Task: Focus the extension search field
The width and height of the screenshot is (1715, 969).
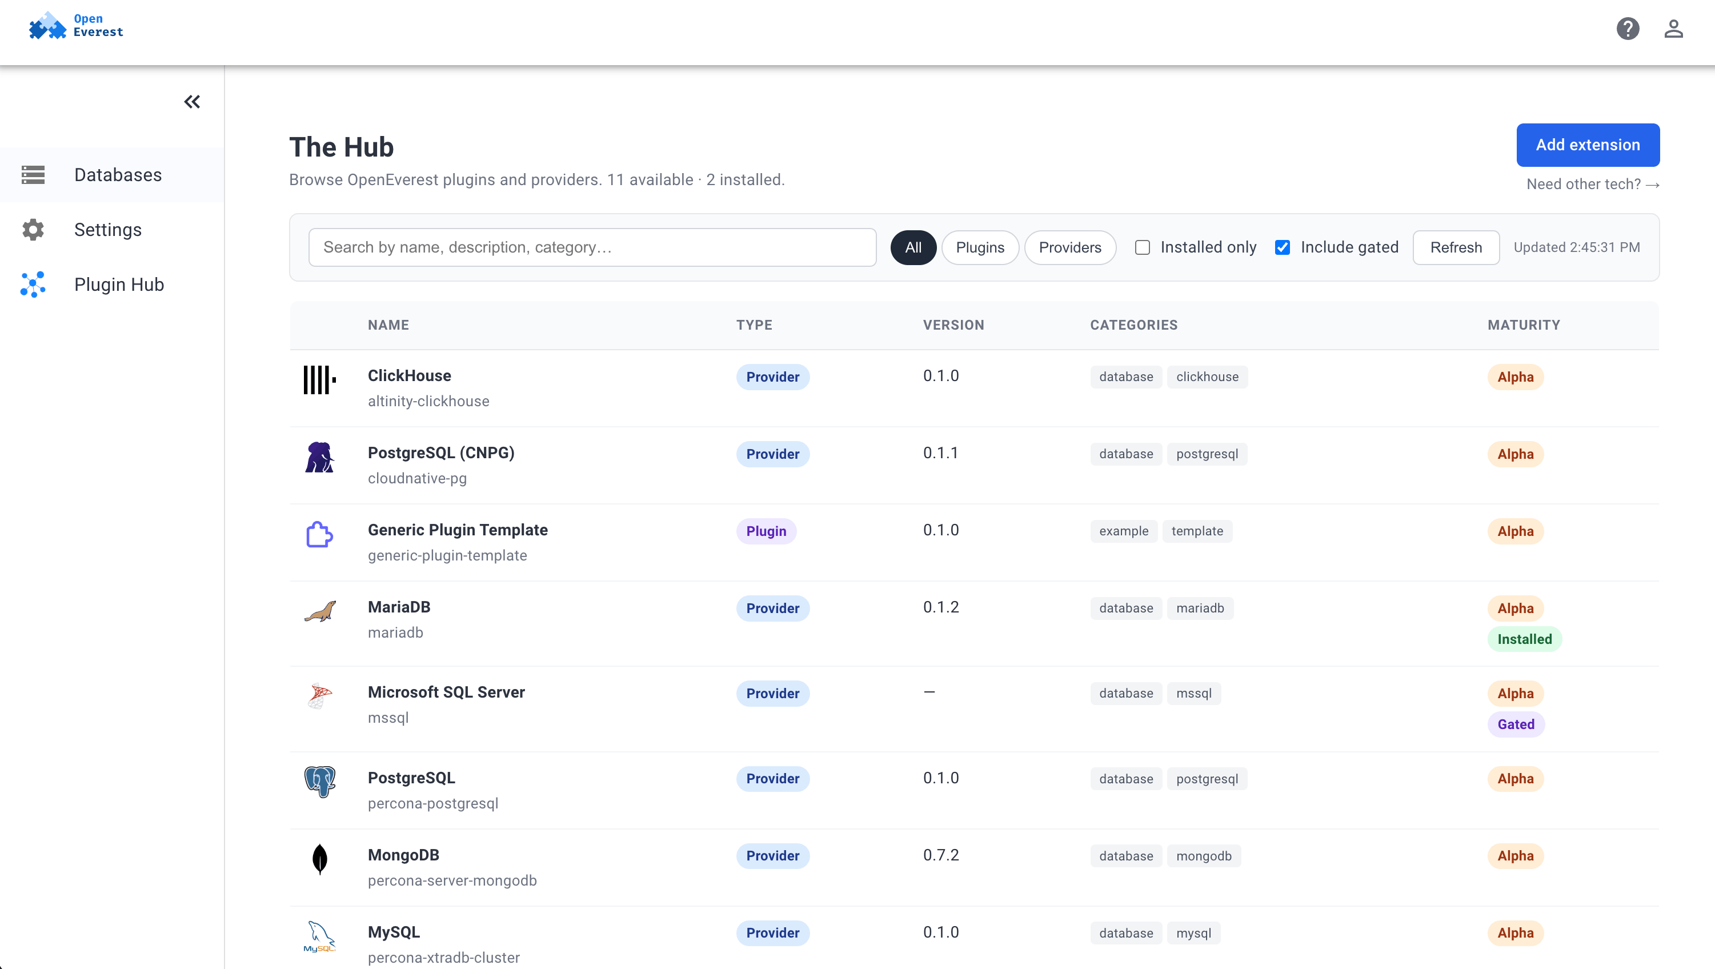Action: click(592, 247)
